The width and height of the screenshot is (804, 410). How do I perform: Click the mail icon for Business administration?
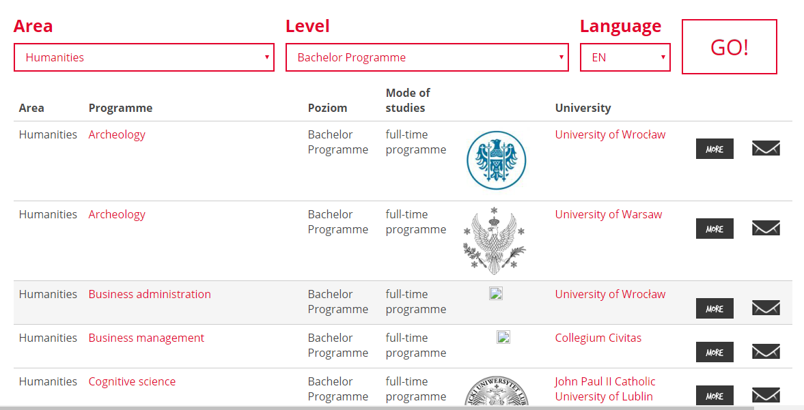coord(766,308)
